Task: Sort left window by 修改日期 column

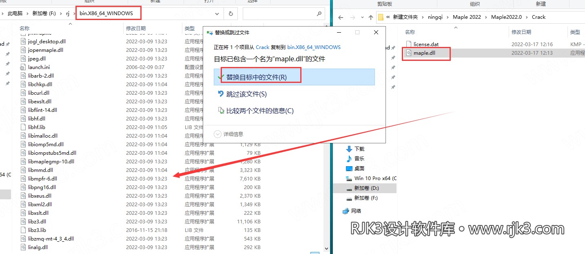Action: [x=136, y=28]
